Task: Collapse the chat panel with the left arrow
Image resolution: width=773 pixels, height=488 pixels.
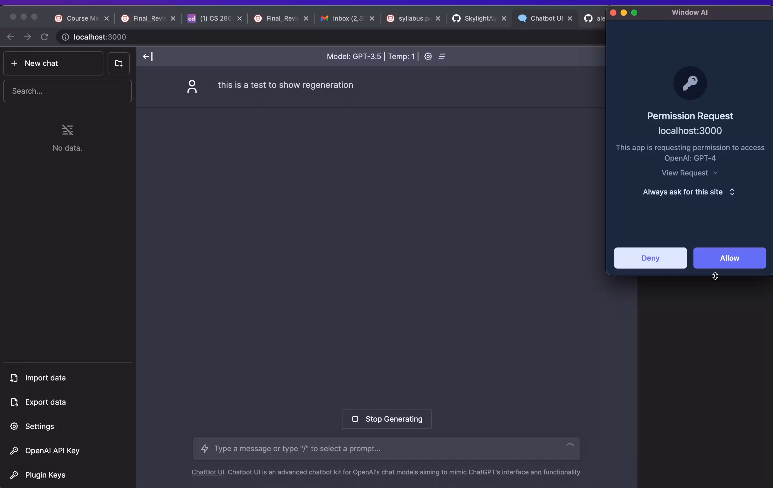Action: point(147,57)
